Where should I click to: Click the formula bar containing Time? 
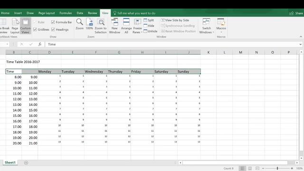coord(172,44)
